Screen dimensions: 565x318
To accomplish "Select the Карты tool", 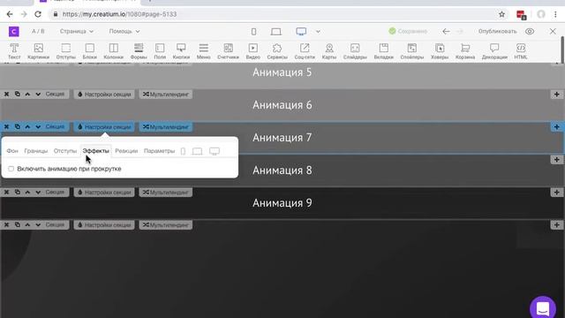I will (329, 51).
